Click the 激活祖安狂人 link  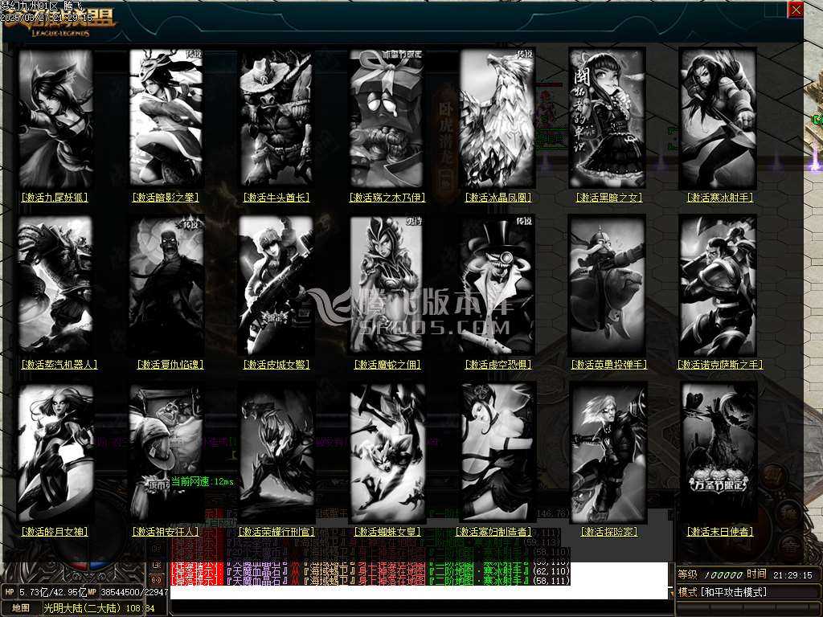point(166,532)
